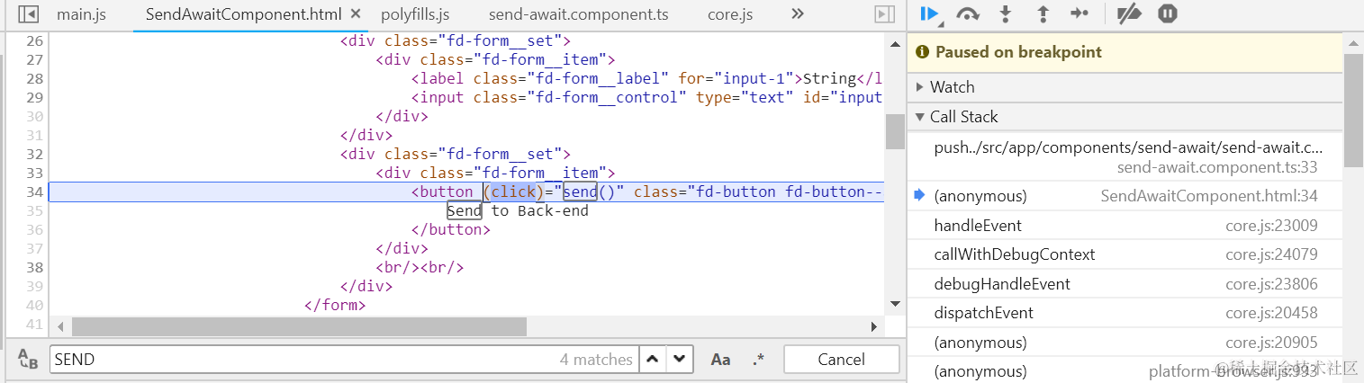Step out of current function

(1043, 14)
